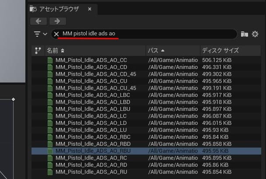Select asset MM_Pistol_Idle_ADS_AO_LC
This screenshot has width=266, height=179.
click(146, 116)
